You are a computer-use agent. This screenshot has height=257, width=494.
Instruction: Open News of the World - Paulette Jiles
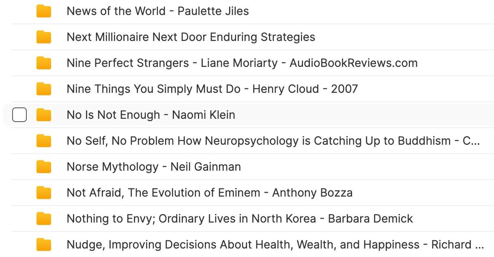(158, 11)
